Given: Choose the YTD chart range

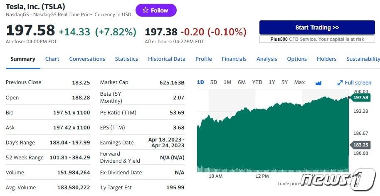Looking at the screenshot, I should [257, 82].
